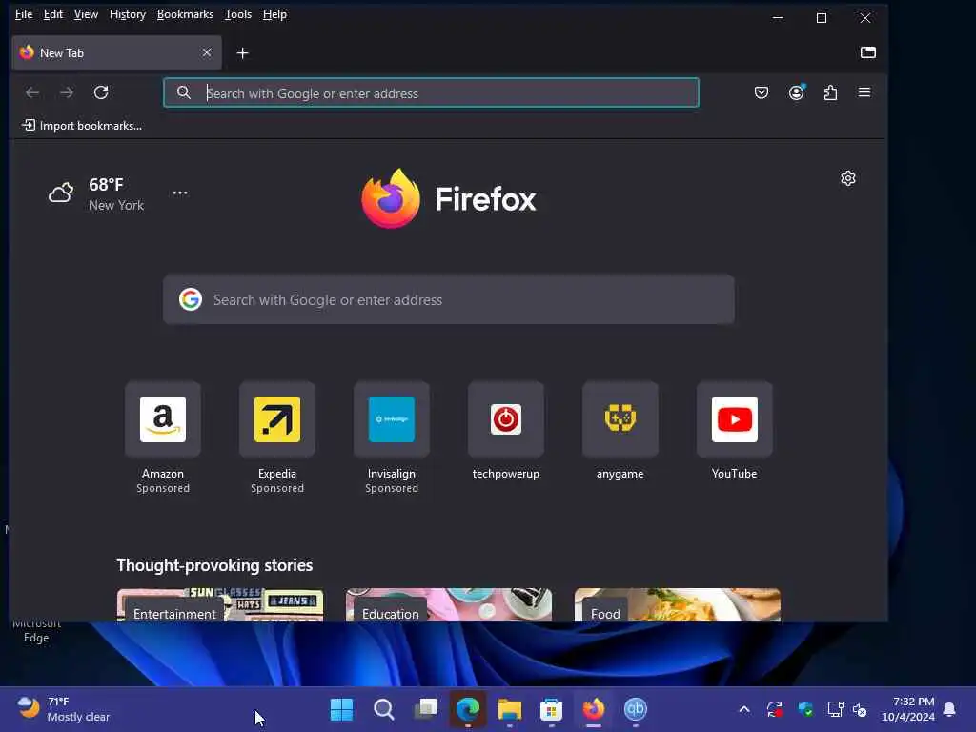The image size is (976, 732).
Task: Personalize new tab via gear icon
Action: [847, 178]
